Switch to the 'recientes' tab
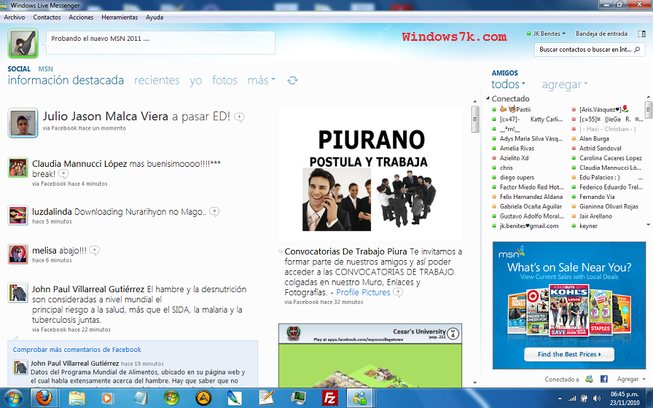This screenshot has width=653, height=408. (x=157, y=81)
